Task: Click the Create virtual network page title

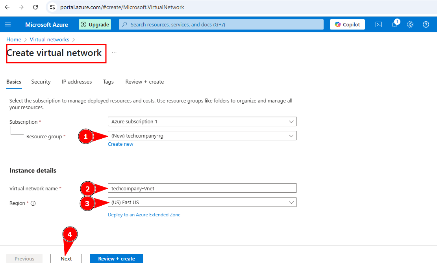Action: pos(54,53)
